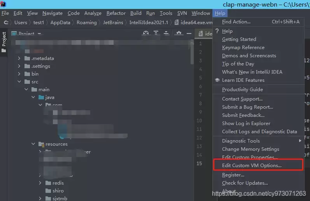Open the SVN menu
This screenshot has height=201, width=310.
tap(182, 13)
